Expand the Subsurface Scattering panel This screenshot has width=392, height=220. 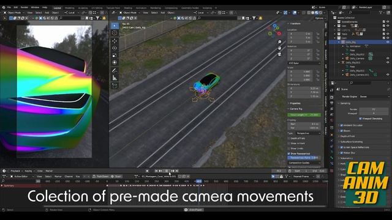[351, 142]
